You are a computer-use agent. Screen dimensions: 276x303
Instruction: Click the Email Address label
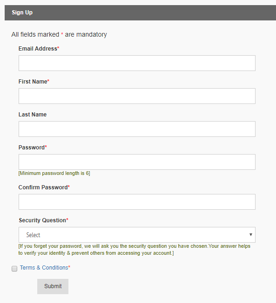(39, 49)
